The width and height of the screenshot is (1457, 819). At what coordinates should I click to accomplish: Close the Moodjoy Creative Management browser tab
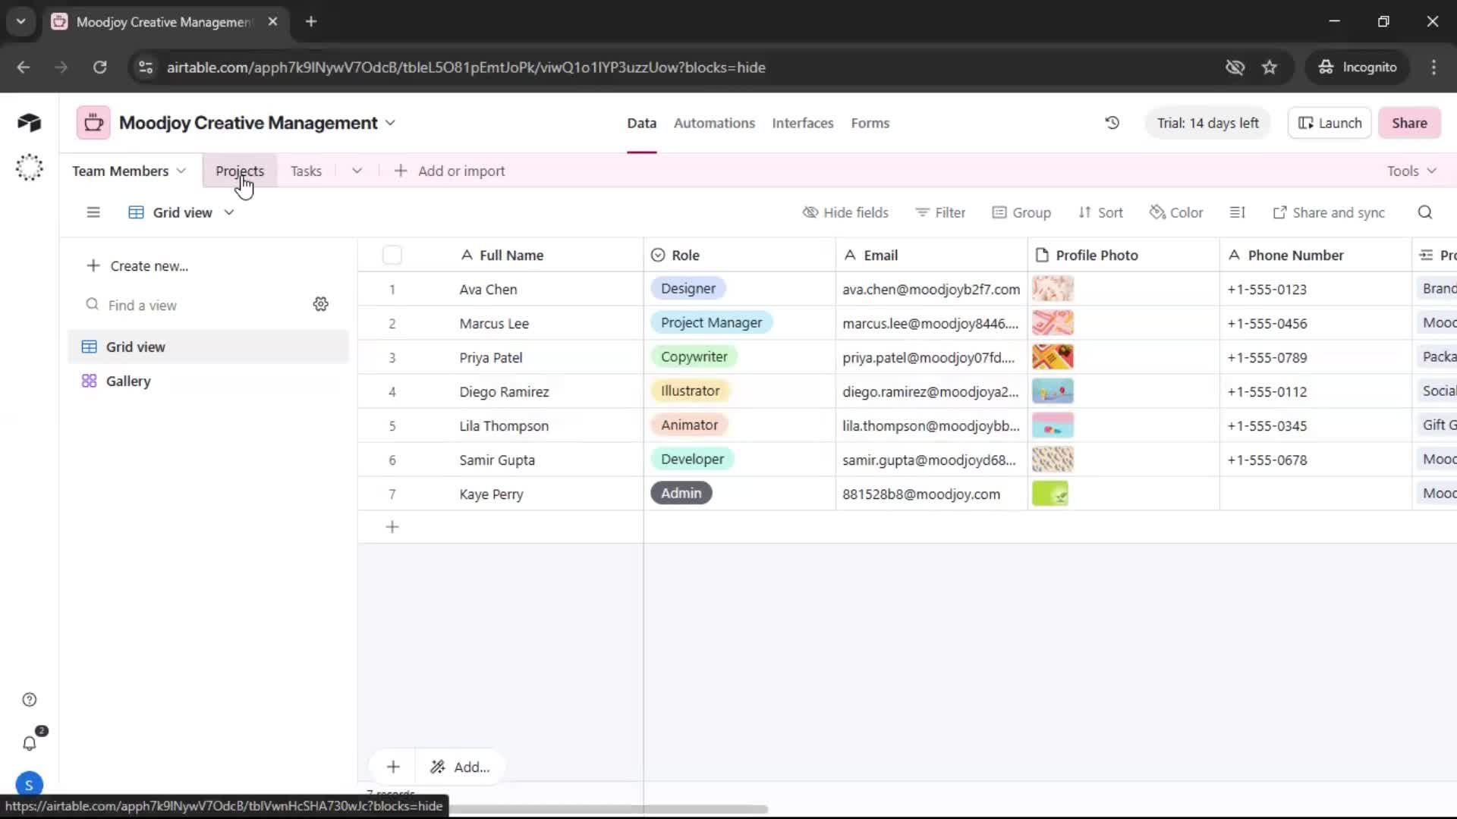272,21
